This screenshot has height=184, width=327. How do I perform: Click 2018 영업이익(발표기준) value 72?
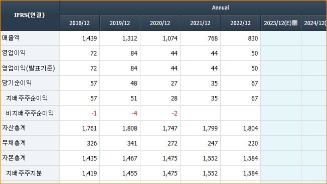94,68
